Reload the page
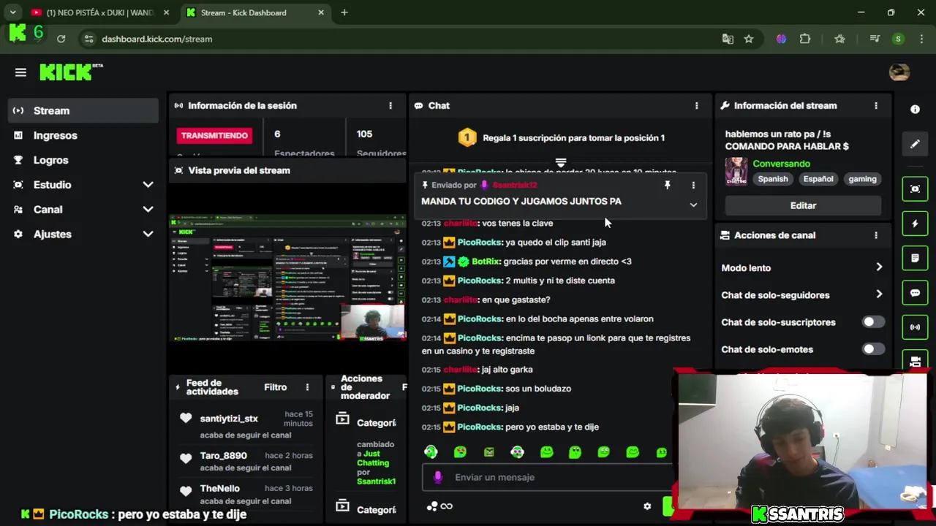 (x=61, y=39)
